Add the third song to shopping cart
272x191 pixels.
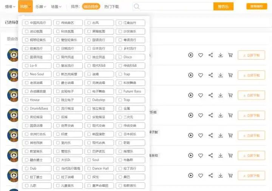click(x=230, y=95)
